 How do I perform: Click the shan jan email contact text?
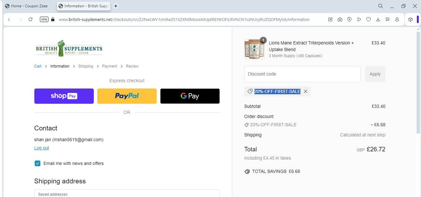click(69, 140)
